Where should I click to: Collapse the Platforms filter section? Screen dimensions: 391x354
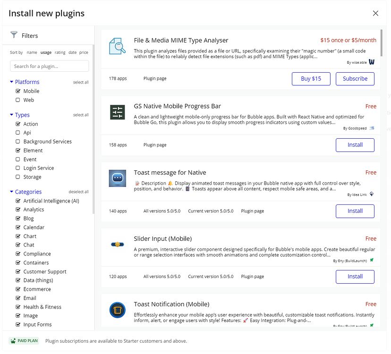pyautogui.click(x=12, y=82)
